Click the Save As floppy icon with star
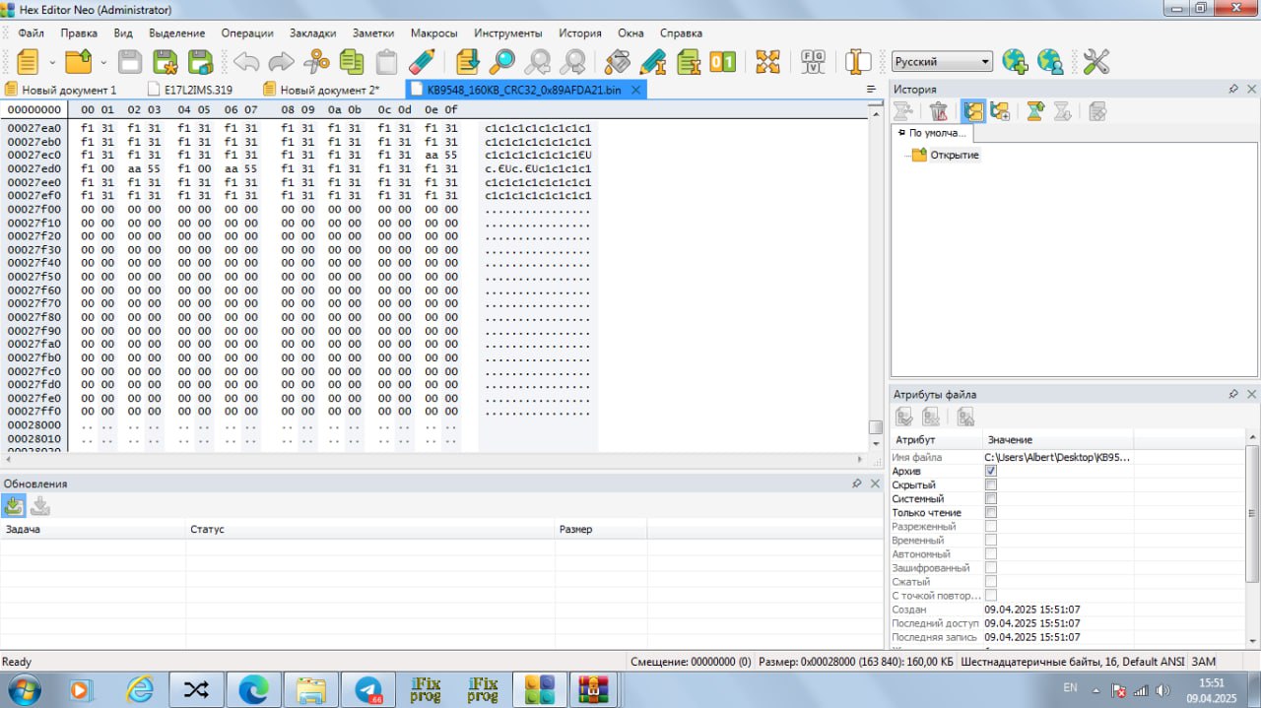The width and height of the screenshot is (1261, 708). click(x=166, y=62)
